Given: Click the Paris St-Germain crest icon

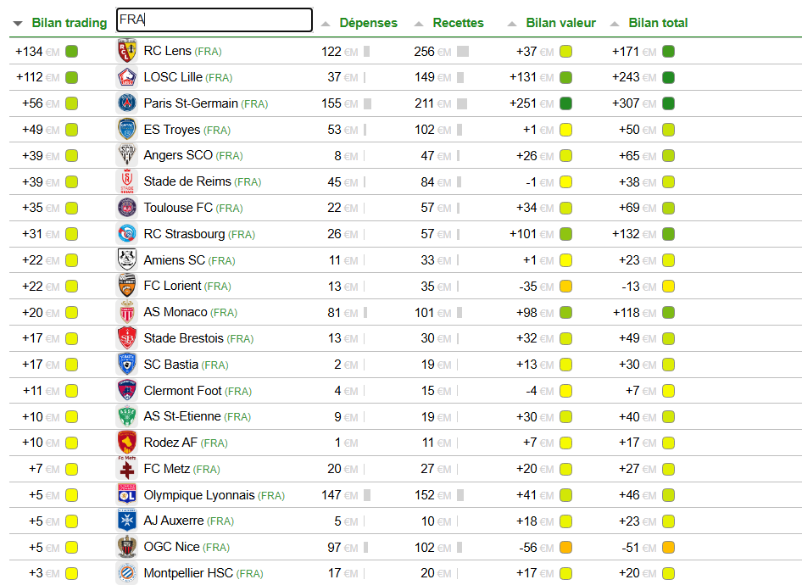Looking at the screenshot, I should 127,103.
